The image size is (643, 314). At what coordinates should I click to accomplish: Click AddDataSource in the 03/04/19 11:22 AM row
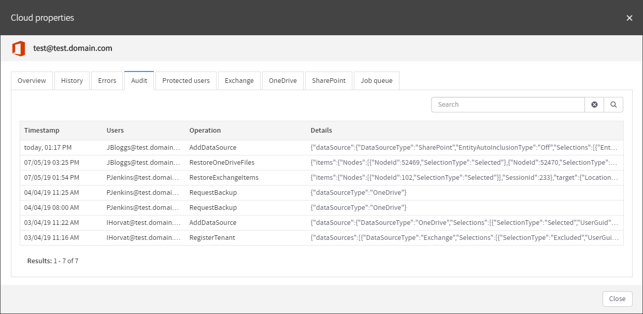(x=212, y=223)
